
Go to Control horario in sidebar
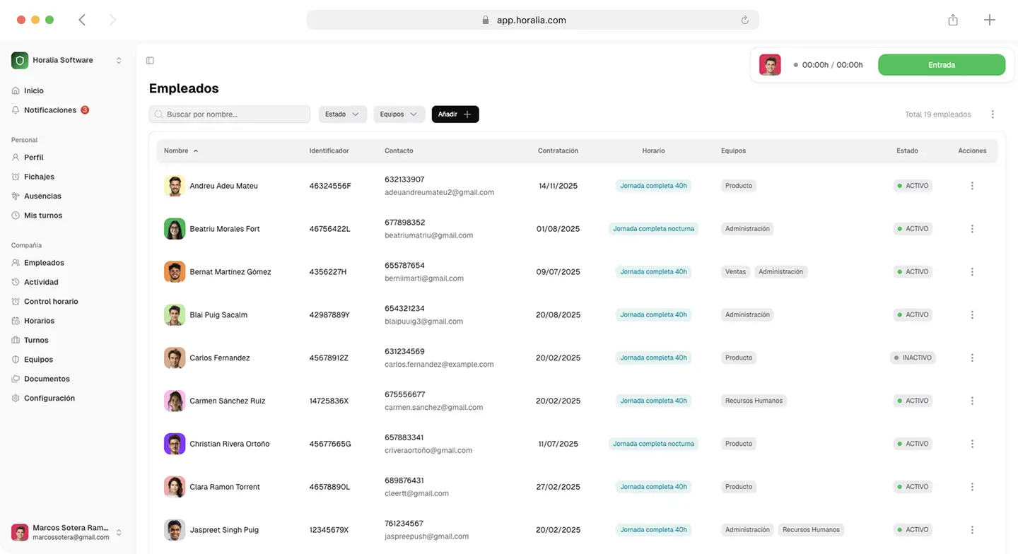click(51, 302)
